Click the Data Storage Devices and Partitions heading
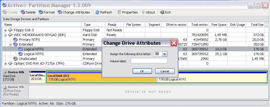The image size is (270, 107). (x=26, y=19)
